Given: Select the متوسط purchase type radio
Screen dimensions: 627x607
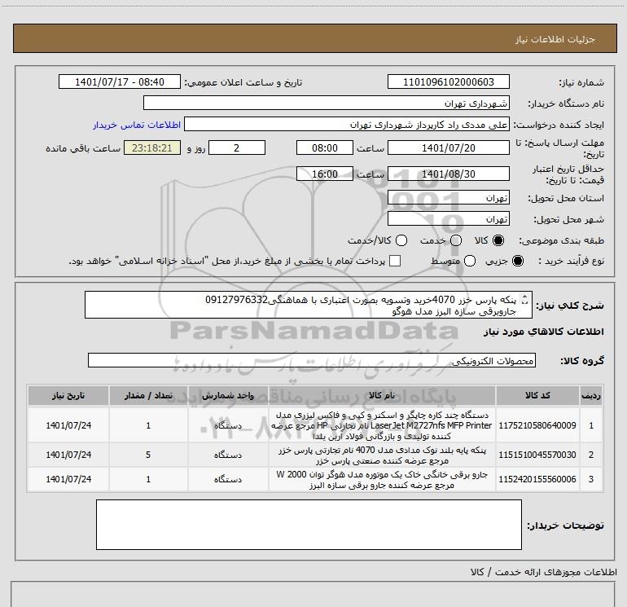Looking at the screenshot, I should 470,261.
